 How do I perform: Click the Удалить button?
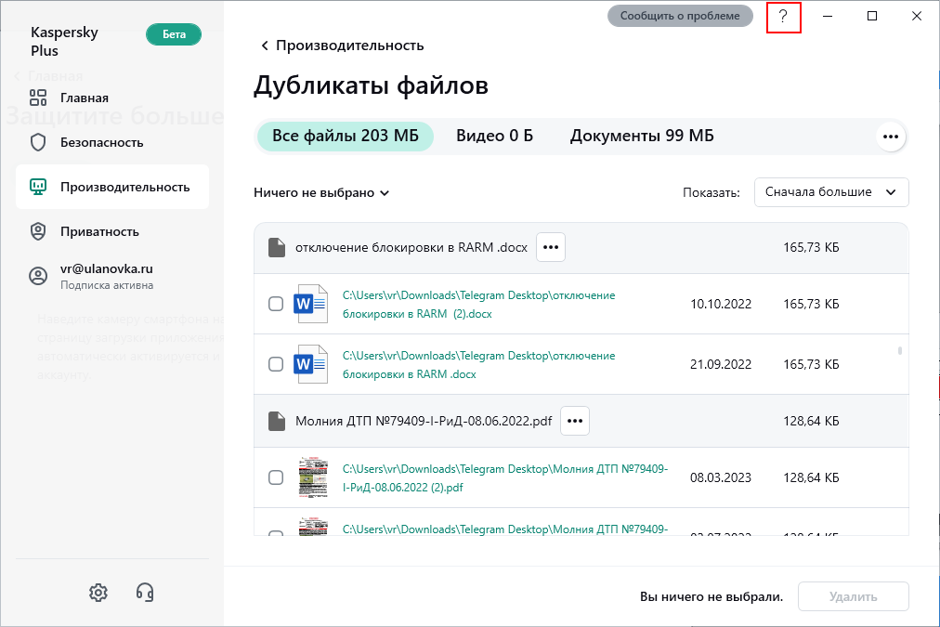853,596
